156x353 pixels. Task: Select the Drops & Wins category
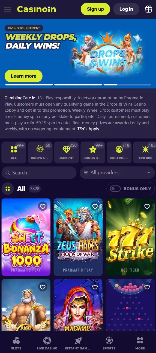(40, 152)
